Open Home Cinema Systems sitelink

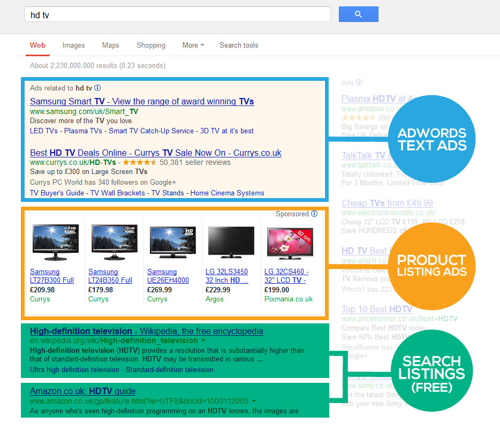(x=228, y=193)
